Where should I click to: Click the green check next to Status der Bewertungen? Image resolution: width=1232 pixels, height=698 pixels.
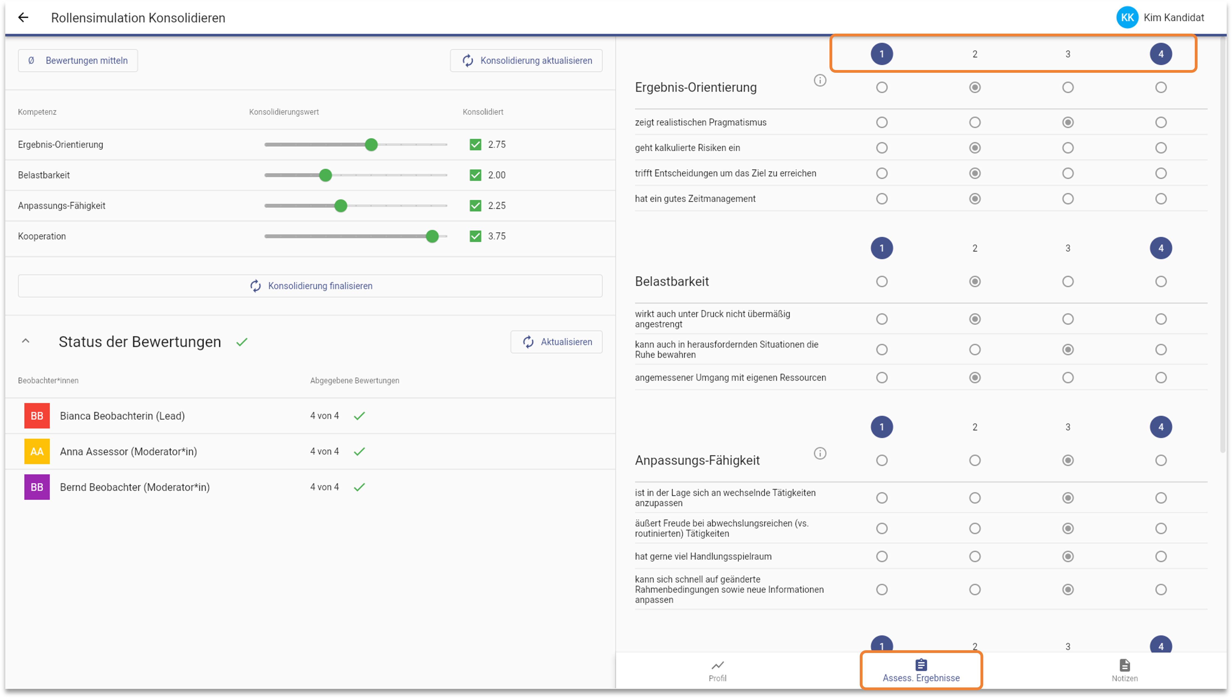click(x=242, y=342)
